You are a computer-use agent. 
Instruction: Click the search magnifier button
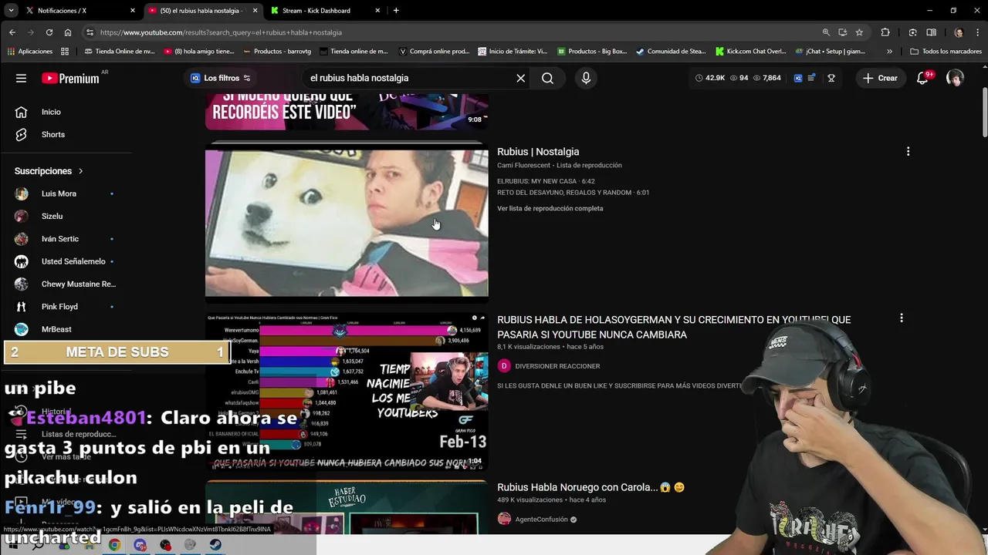[x=547, y=78]
